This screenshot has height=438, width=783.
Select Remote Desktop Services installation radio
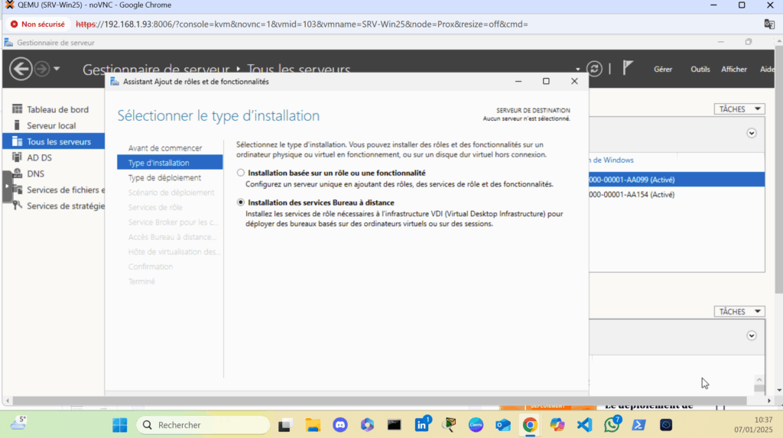pyautogui.click(x=241, y=203)
